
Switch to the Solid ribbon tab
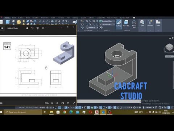point(14,18)
